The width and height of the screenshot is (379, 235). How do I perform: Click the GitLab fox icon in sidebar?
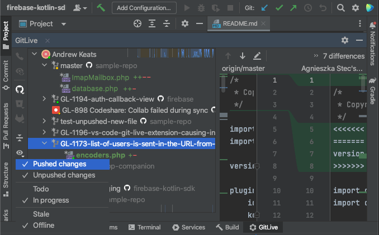pos(20,119)
